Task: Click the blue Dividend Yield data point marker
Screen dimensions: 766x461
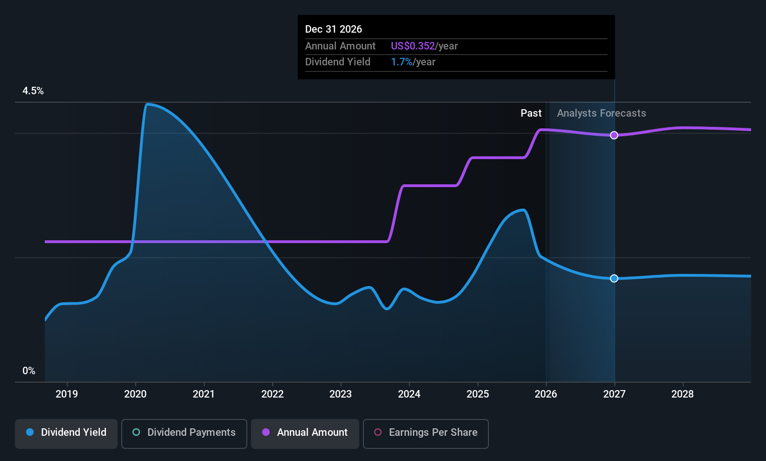Action: (x=614, y=279)
